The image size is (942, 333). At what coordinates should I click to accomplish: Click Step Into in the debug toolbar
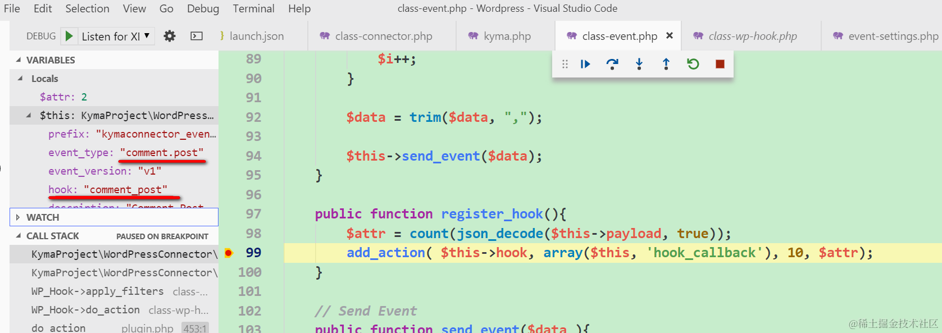(639, 64)
